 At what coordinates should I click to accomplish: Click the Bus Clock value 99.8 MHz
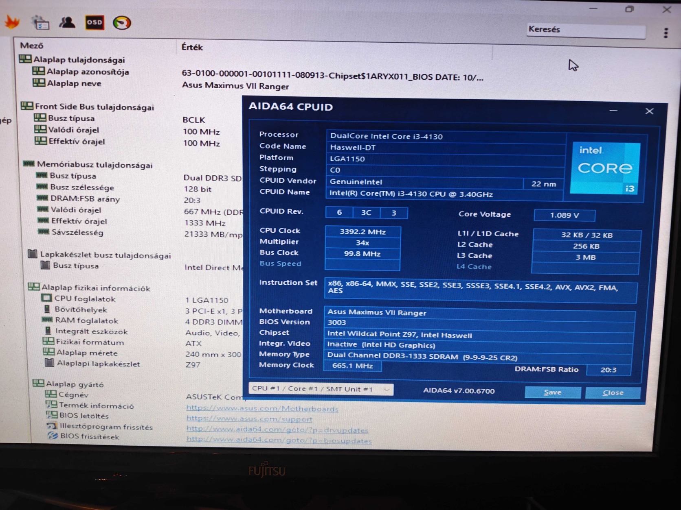tap(362, 254)
